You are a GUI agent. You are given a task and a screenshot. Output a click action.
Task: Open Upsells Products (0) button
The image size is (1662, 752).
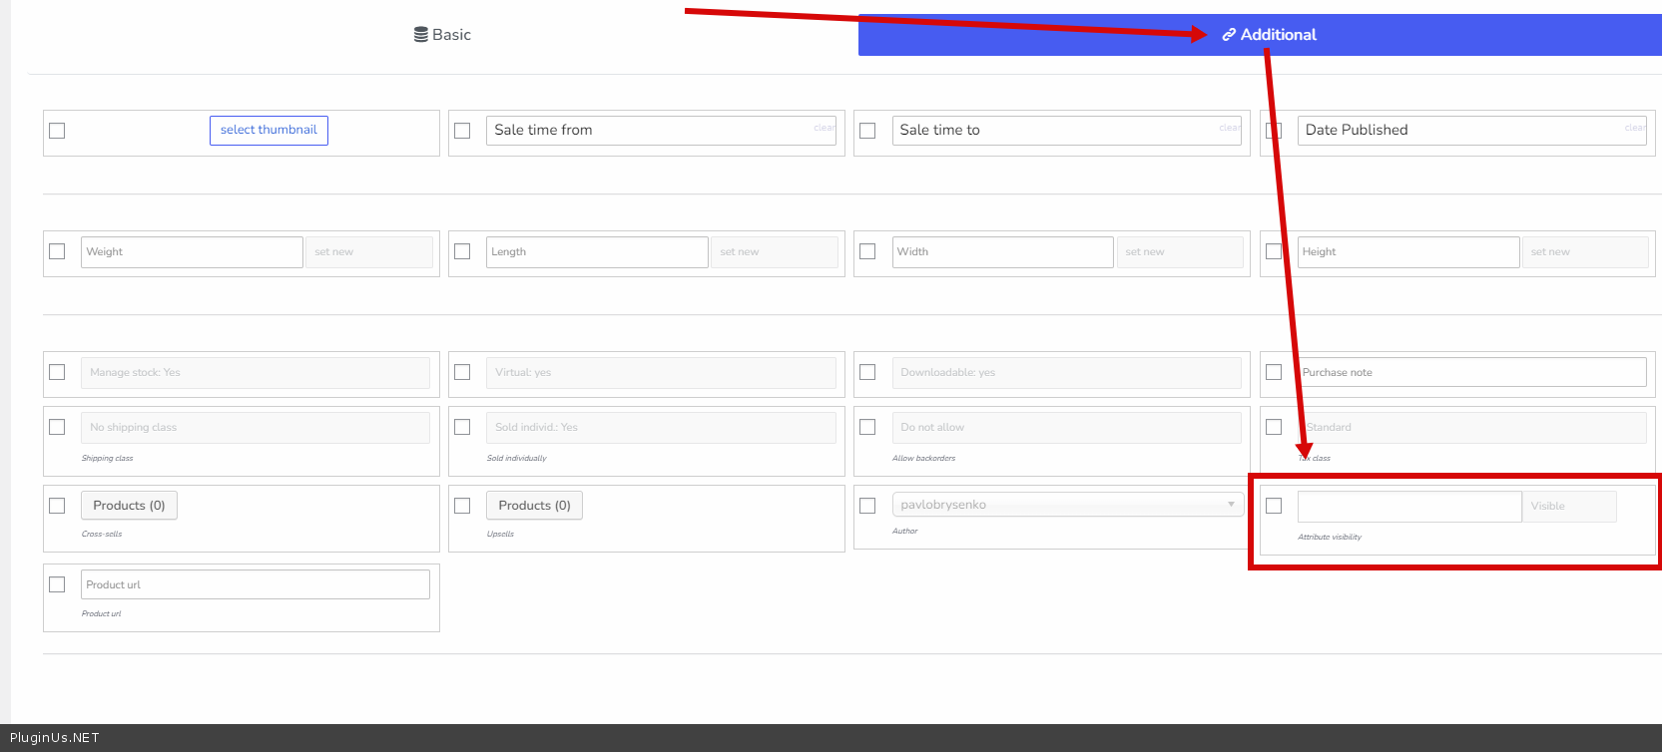534,506
